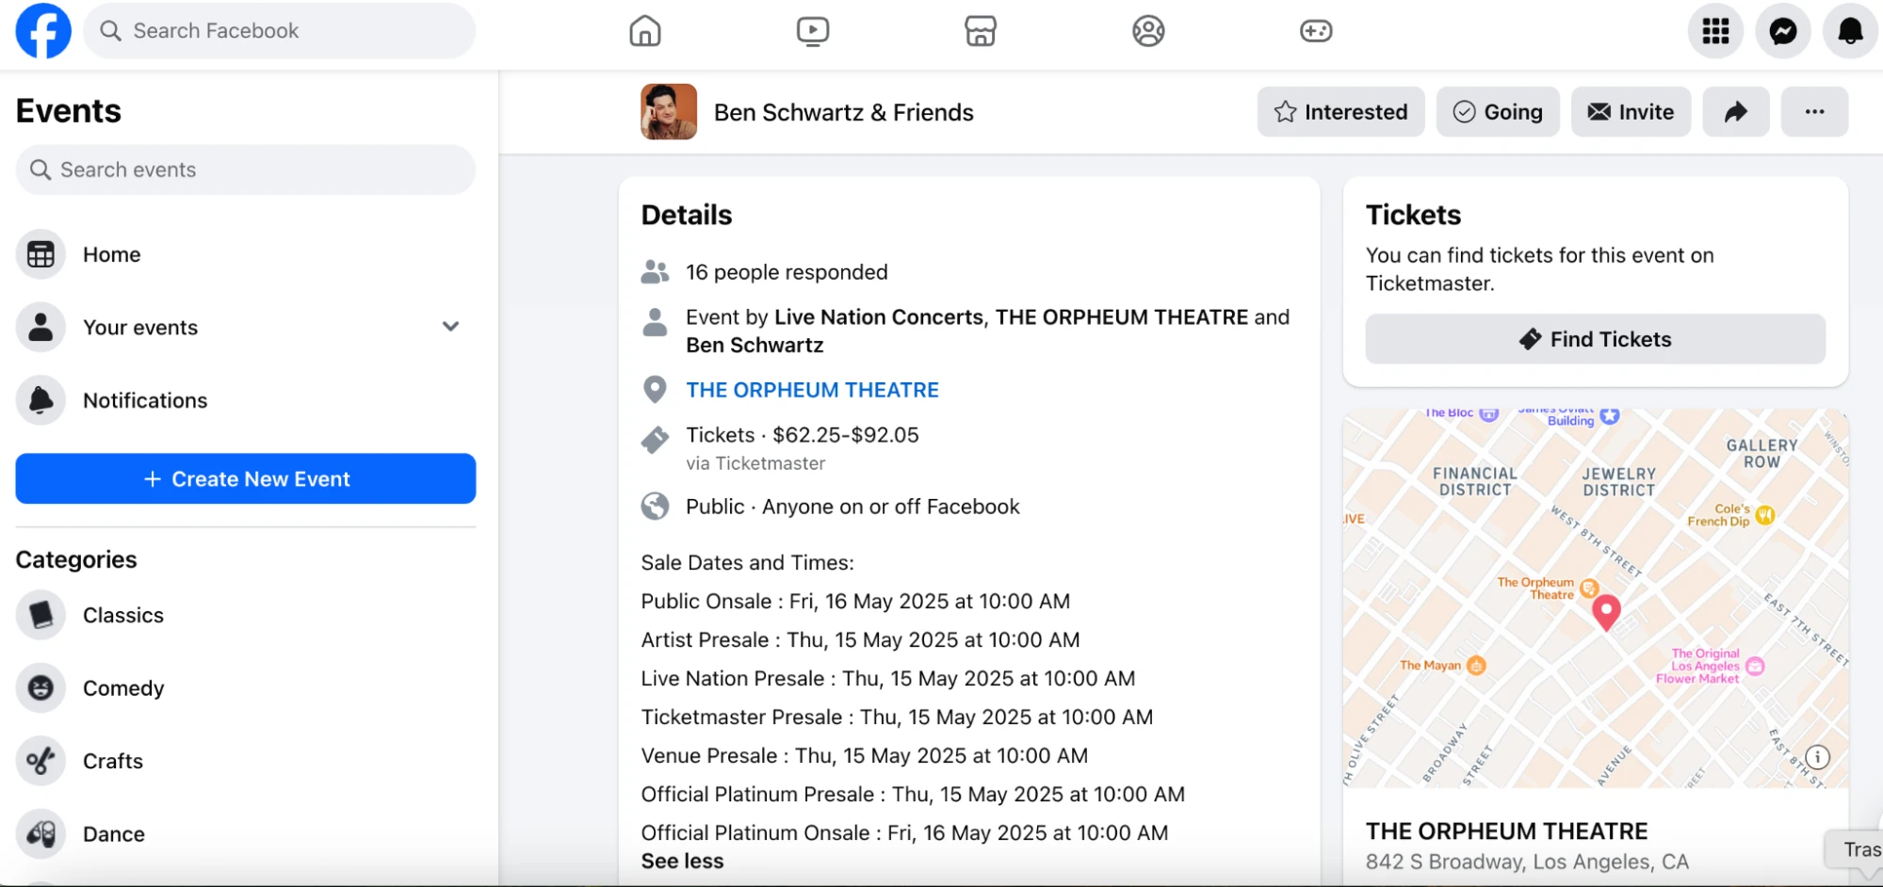Screen dimensions: 1883x887
Task: Click the red location pin on the map
Action: click(1606, 611)
